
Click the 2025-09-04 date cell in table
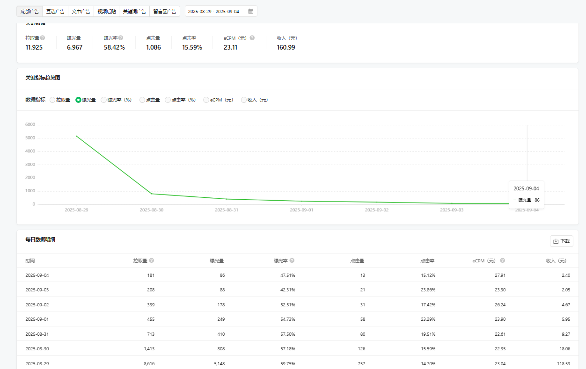coord(37,275)
